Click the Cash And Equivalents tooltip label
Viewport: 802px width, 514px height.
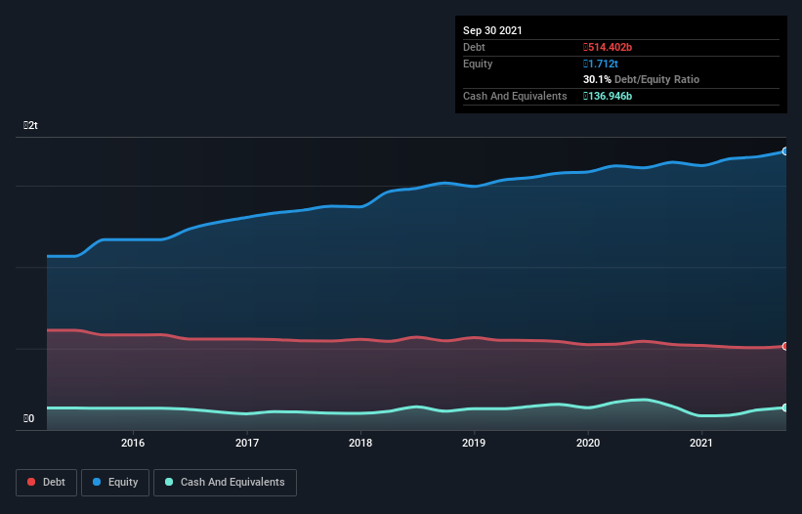point(515,96)
